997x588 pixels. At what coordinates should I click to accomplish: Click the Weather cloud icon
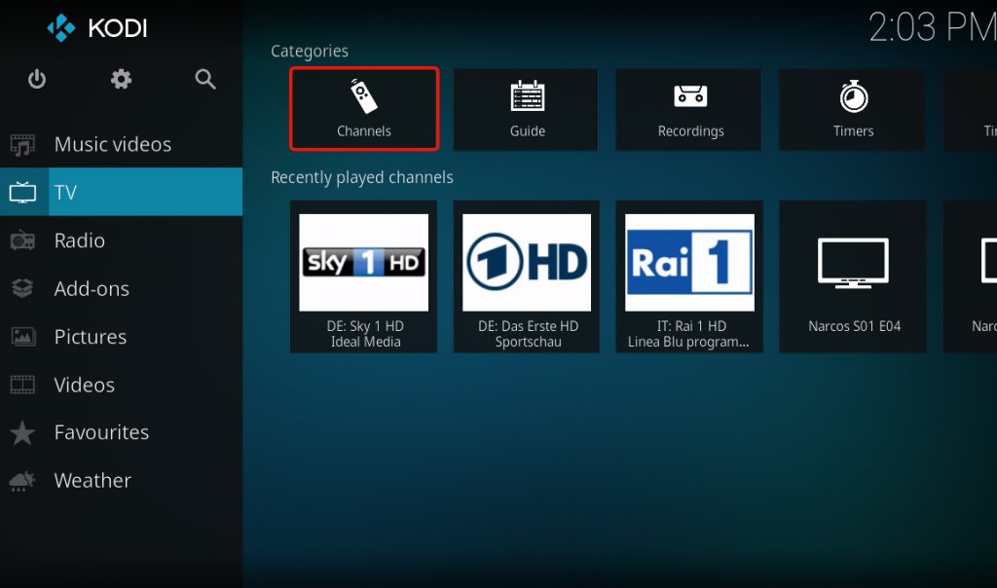pos(23,481)
